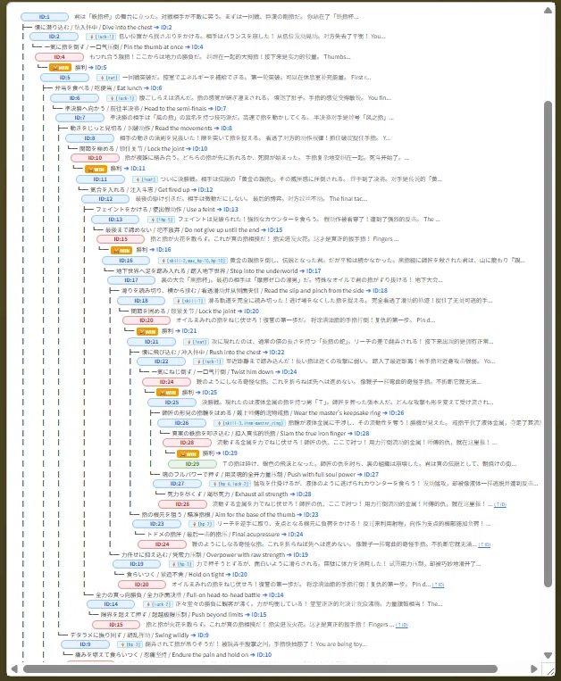This screenshot has width=561, height=681.
Task: Click the vertical scrollbar down arrow
Action: coord(548,655)
